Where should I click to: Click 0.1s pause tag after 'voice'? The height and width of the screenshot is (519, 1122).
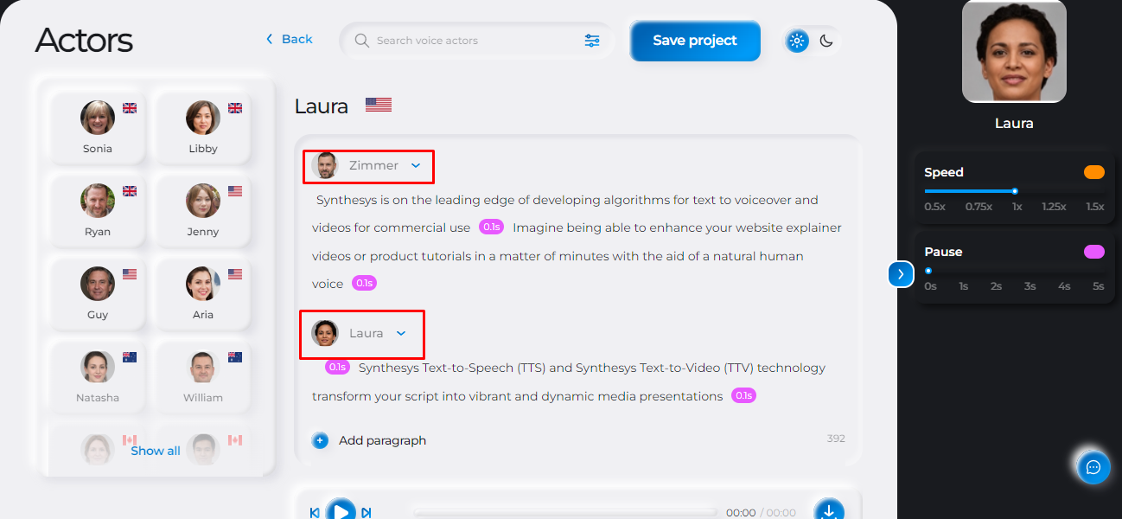pos(364,283)
